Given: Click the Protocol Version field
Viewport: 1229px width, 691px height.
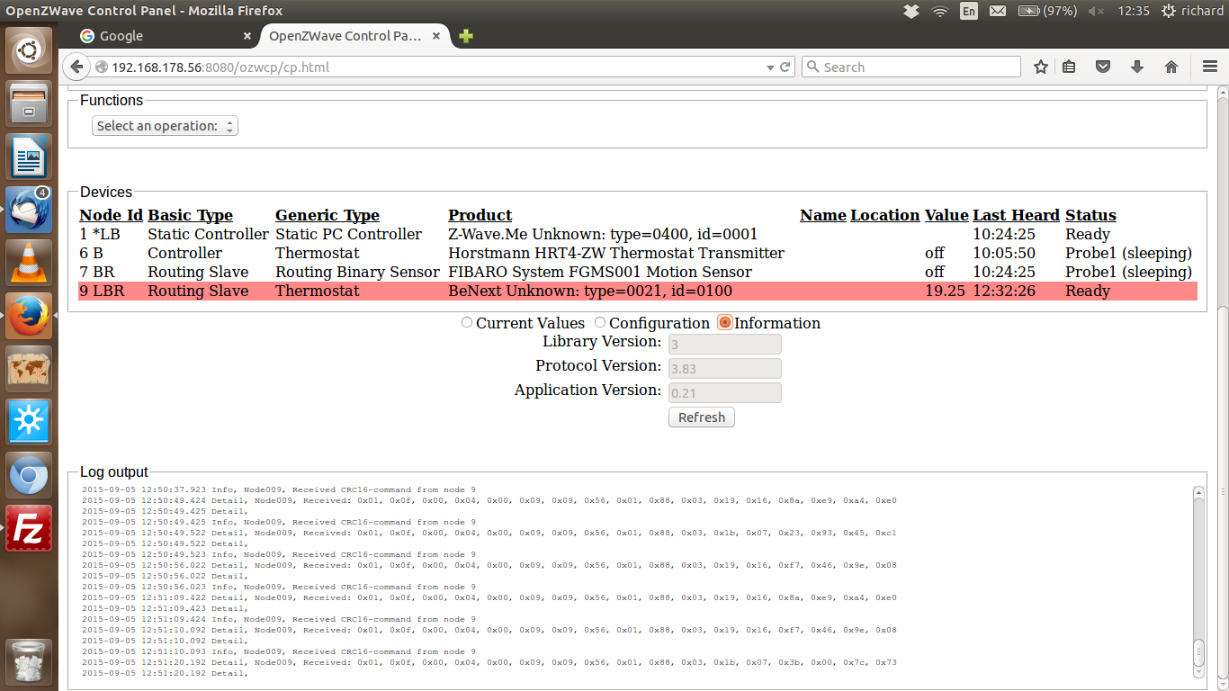Looking at the screenshot, I should (x=724, y=368).
